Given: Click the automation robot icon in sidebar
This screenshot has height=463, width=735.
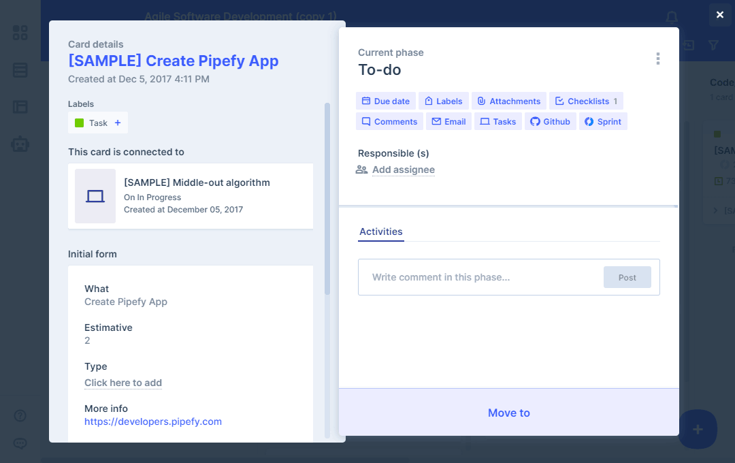Looking at the screenshot, I should click(x=20, y=144).
